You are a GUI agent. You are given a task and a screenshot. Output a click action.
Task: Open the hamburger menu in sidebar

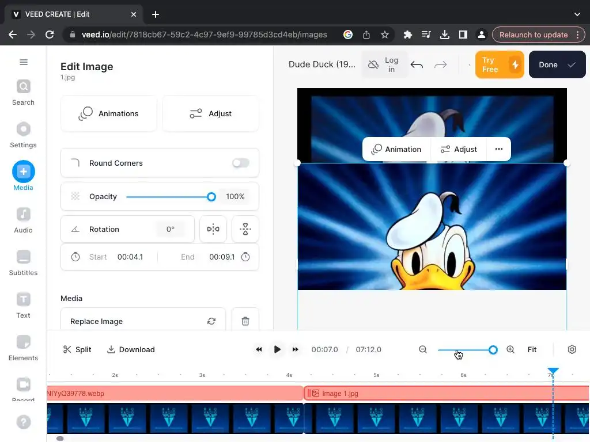pyautogui.click(x=23, y=62)
